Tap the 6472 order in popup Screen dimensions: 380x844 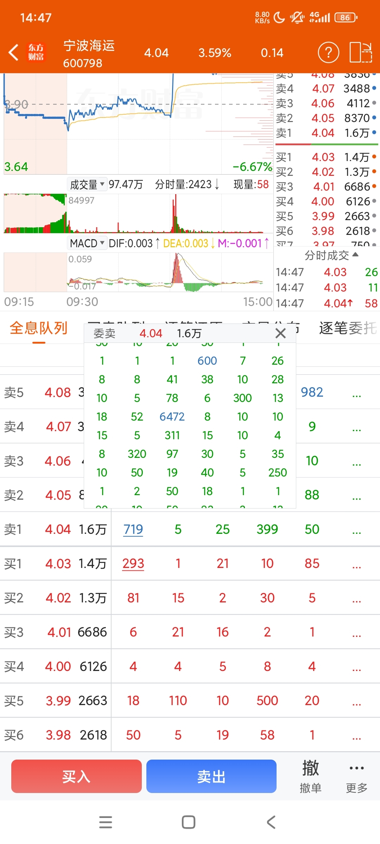[172, 417]
